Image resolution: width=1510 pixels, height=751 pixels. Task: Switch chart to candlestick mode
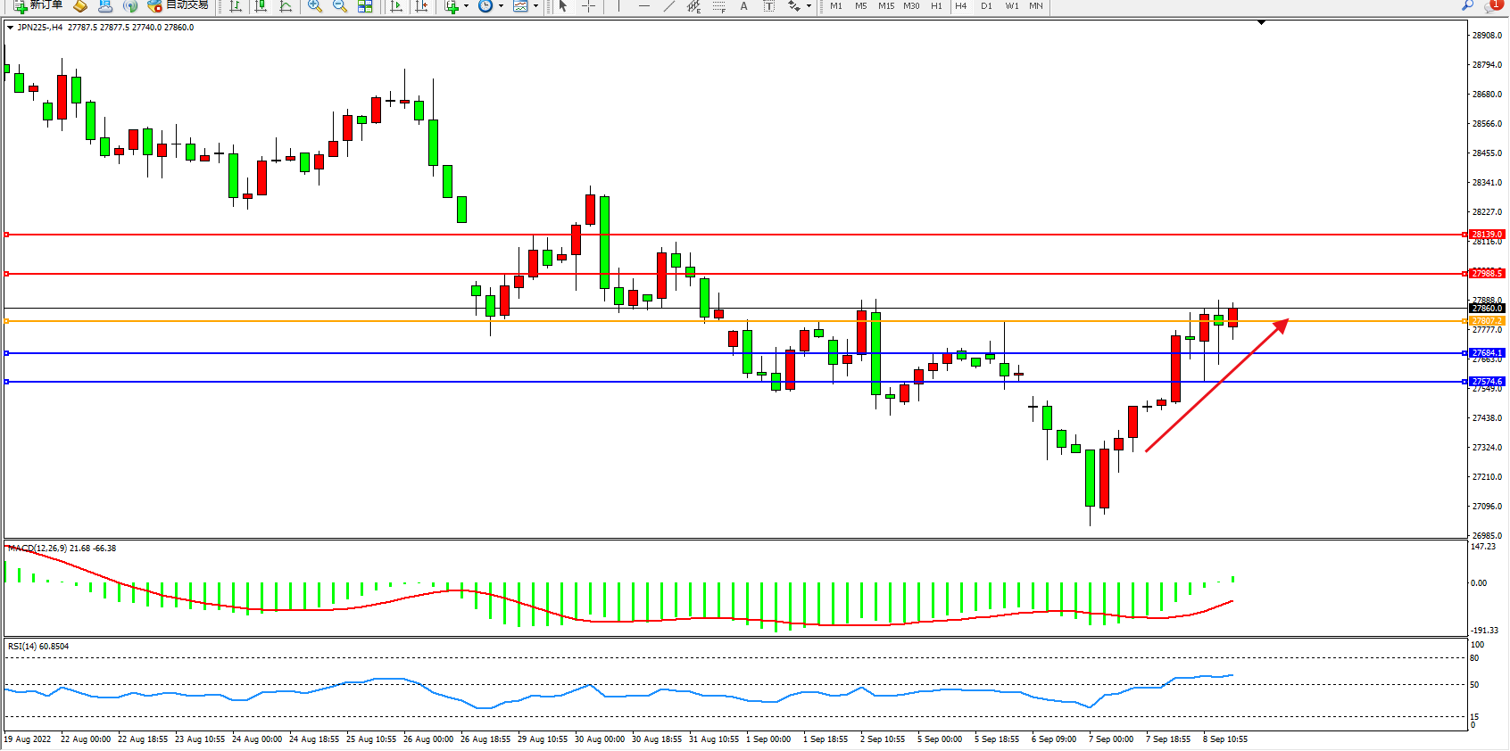261,6
